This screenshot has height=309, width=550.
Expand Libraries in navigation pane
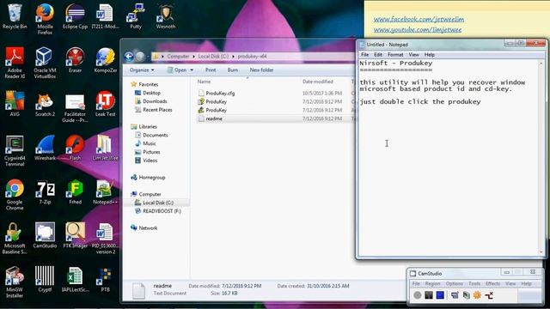coord(148,126)
